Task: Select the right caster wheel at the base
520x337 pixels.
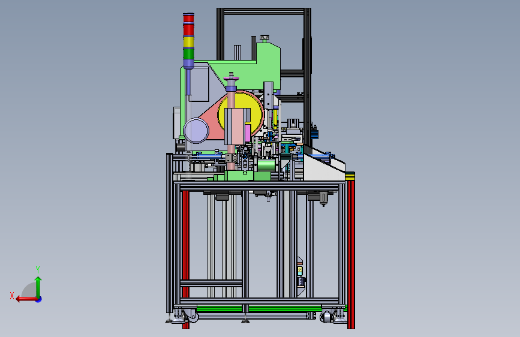Action: [327, 317]
